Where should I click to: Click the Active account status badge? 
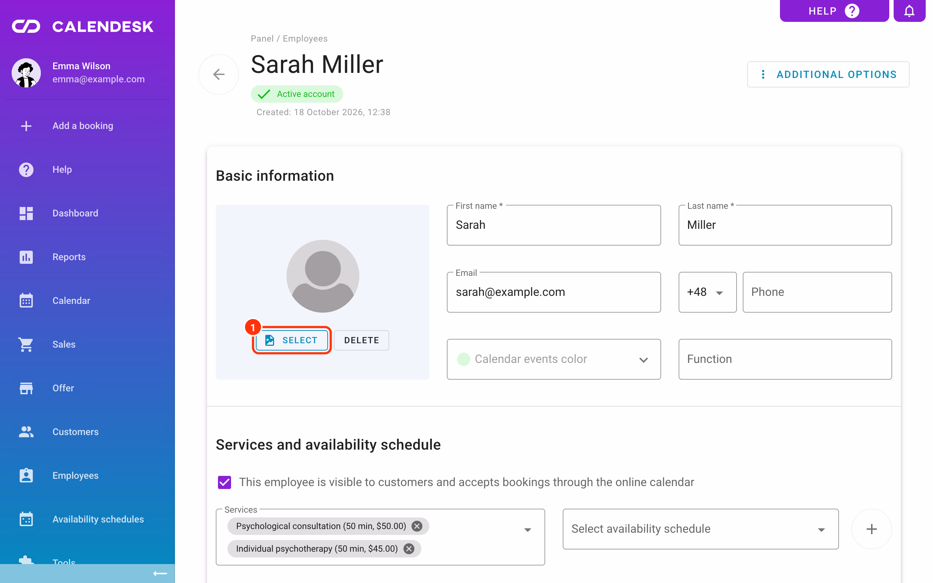click(296, 94)
